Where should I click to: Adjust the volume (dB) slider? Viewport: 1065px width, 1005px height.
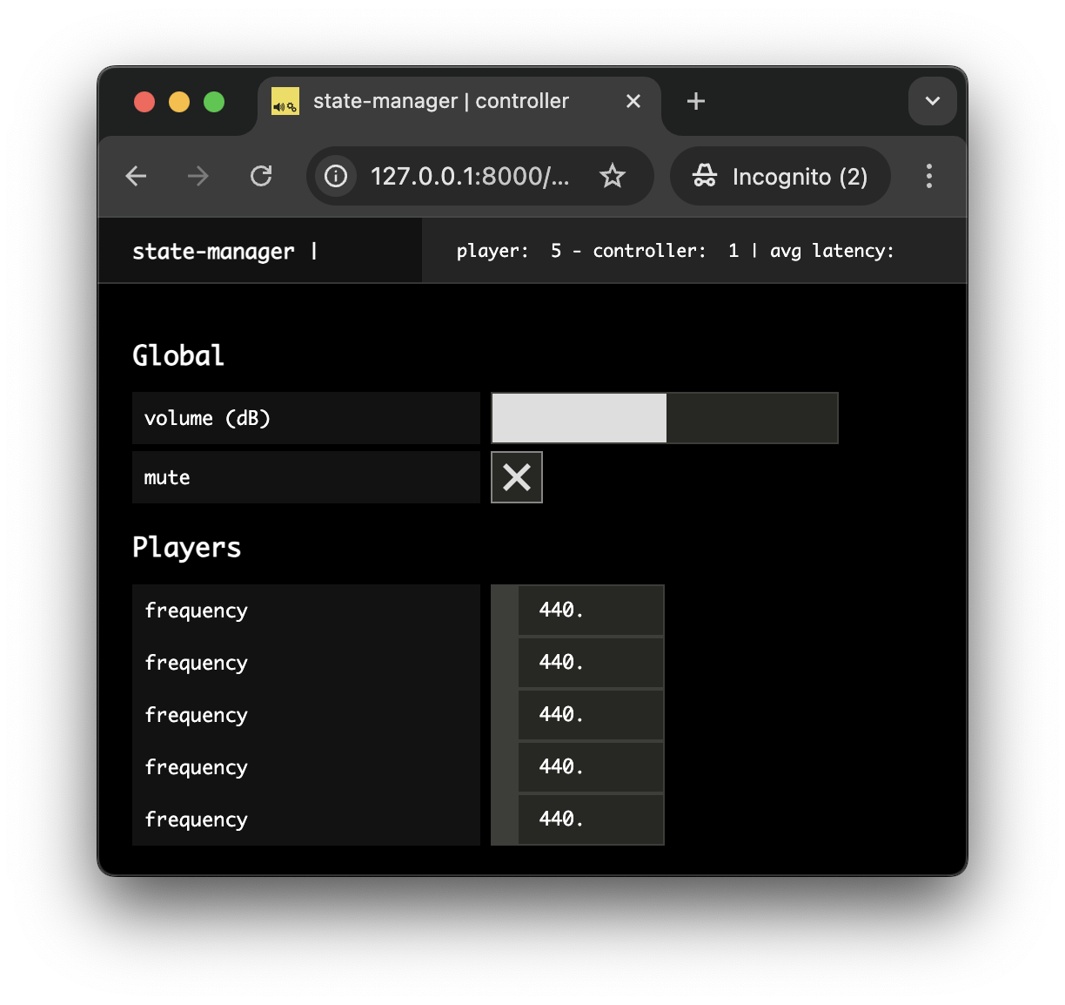coord(665,418)
